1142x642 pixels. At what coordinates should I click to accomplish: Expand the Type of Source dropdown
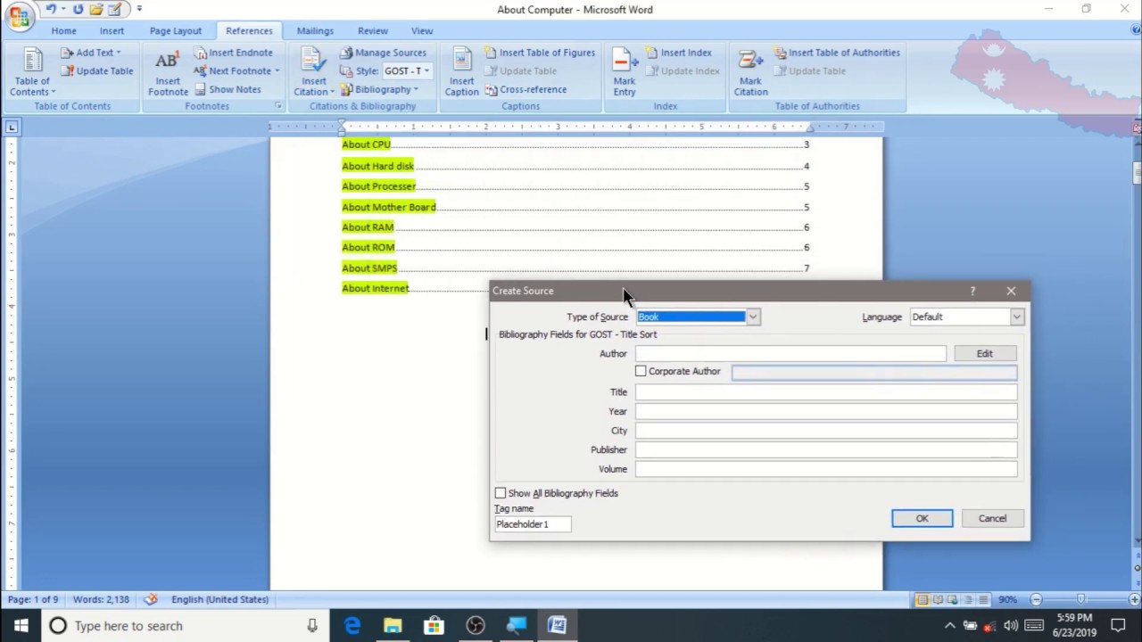[x=753, y=317]
